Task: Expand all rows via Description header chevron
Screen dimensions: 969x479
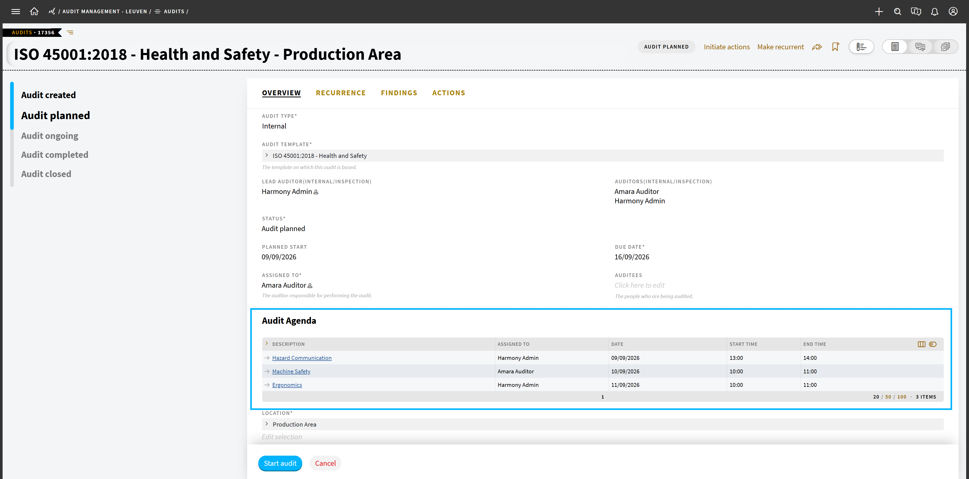Action: [x=267, y=343]
